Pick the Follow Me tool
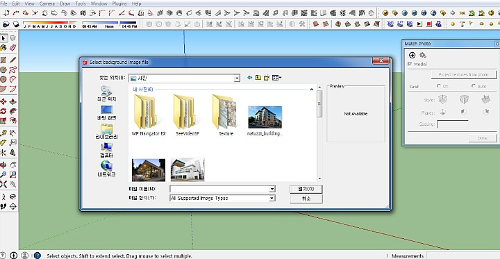This screenshot has height=259, width=500. [x=12, y=111]
